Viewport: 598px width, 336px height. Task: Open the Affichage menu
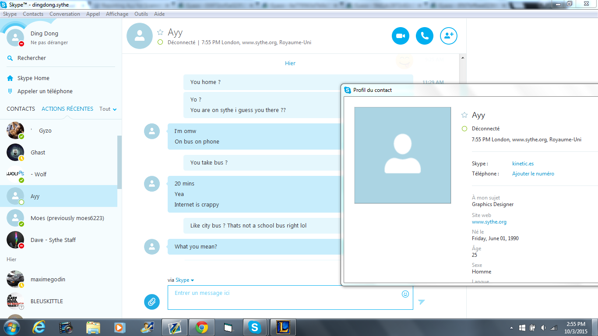click(117, 14)
